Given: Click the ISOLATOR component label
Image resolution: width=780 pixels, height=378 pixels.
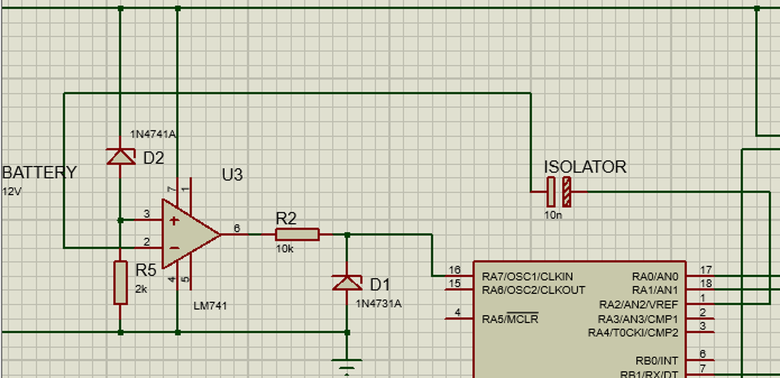Looking at the screenshot, I should [585, 167].
